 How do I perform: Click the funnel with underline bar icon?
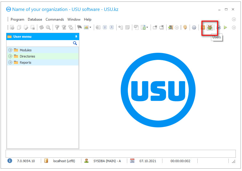[x=64, y=27]
